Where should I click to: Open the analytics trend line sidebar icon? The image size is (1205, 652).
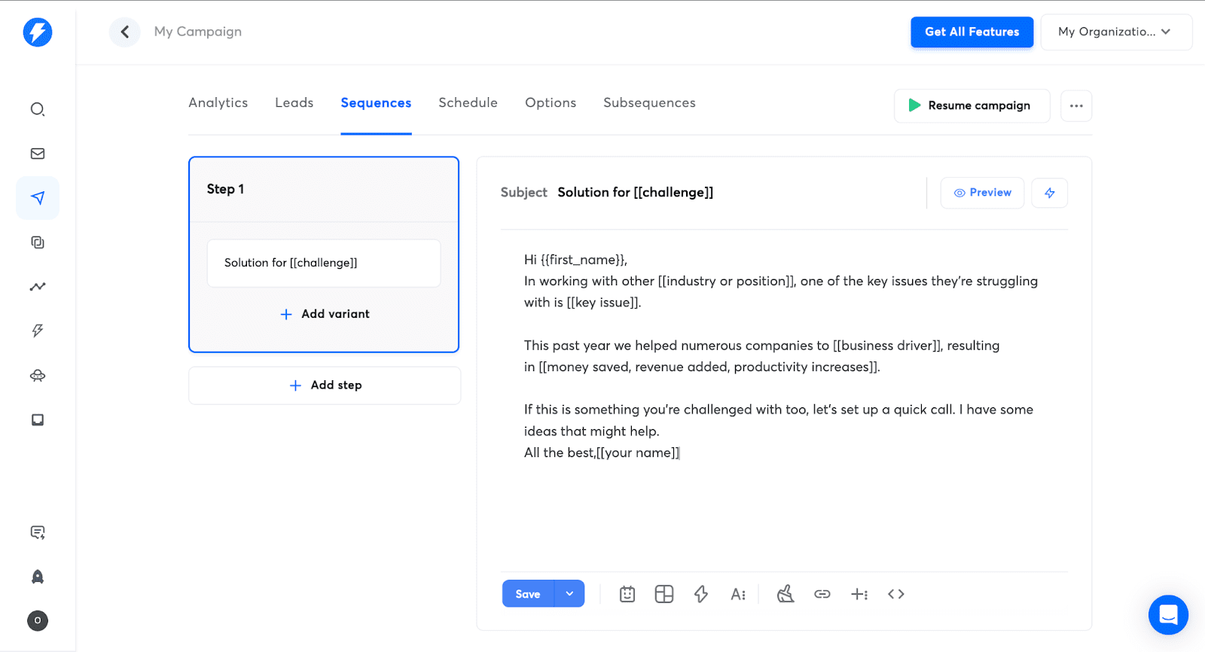(x=38, y=287)
